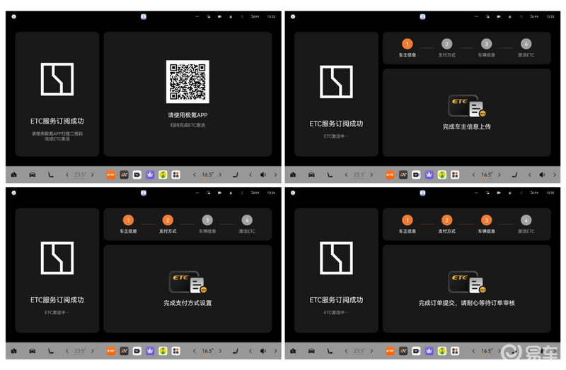Open dashcam recorder app in QR code screen dock
566x370 pixels.
tap(137, 174)
